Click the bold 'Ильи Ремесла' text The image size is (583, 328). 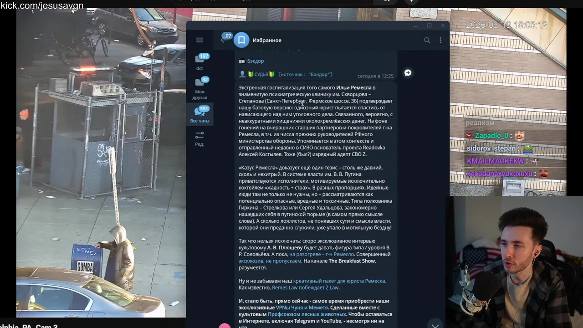point(354,87)
